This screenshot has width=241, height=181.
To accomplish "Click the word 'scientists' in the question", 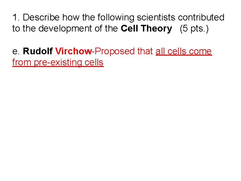I will click(x=156, y=17).
